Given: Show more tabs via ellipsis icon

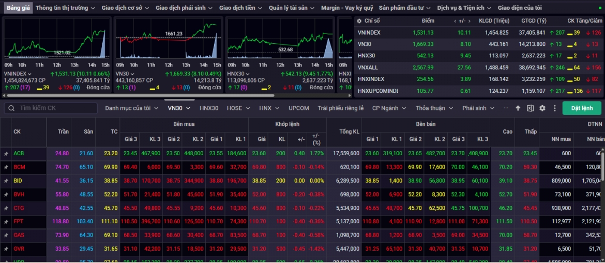Looking at the screenshot, I should tap(506, 108).
